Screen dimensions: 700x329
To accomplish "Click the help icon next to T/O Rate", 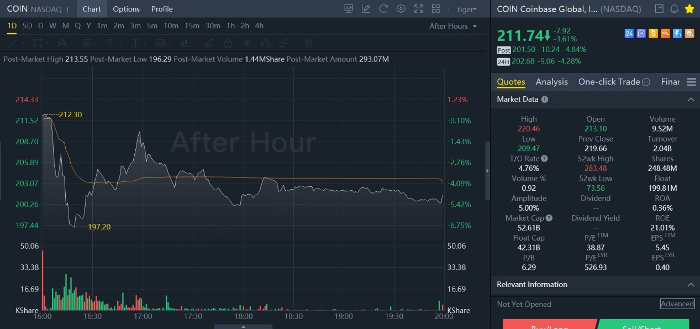I will click(545, 159).
